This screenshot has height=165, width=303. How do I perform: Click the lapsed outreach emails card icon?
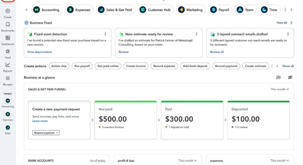(x=212, y=34)
